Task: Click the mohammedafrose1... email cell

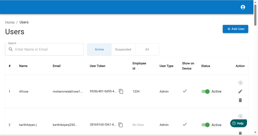Action: 68,91
